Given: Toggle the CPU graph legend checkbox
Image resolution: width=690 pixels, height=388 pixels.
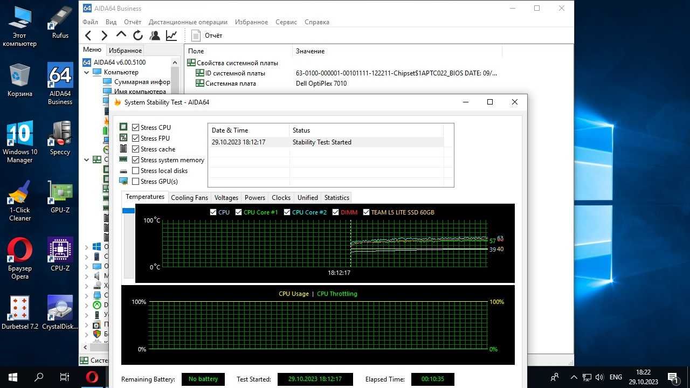Looking at the screenshot, I should click(213, 212).
